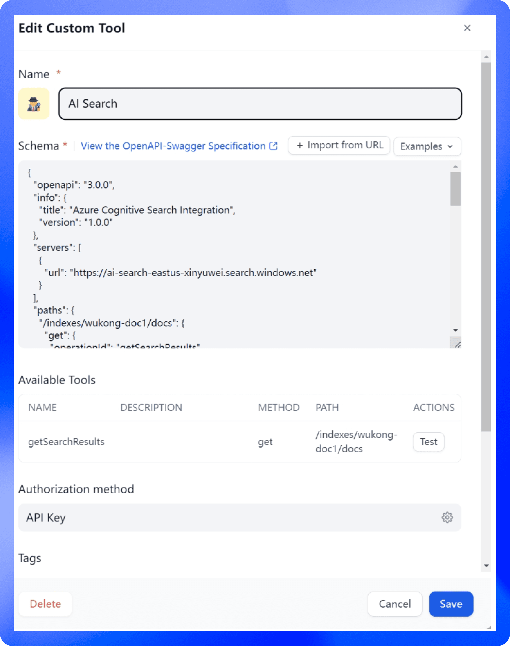This screenshot has width=510, height=646.
Task: Click the schema editor scroll up arrow
Action: [455, 167]
